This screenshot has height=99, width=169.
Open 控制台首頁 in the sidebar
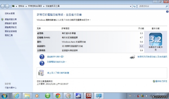click(x=10, y=13)
